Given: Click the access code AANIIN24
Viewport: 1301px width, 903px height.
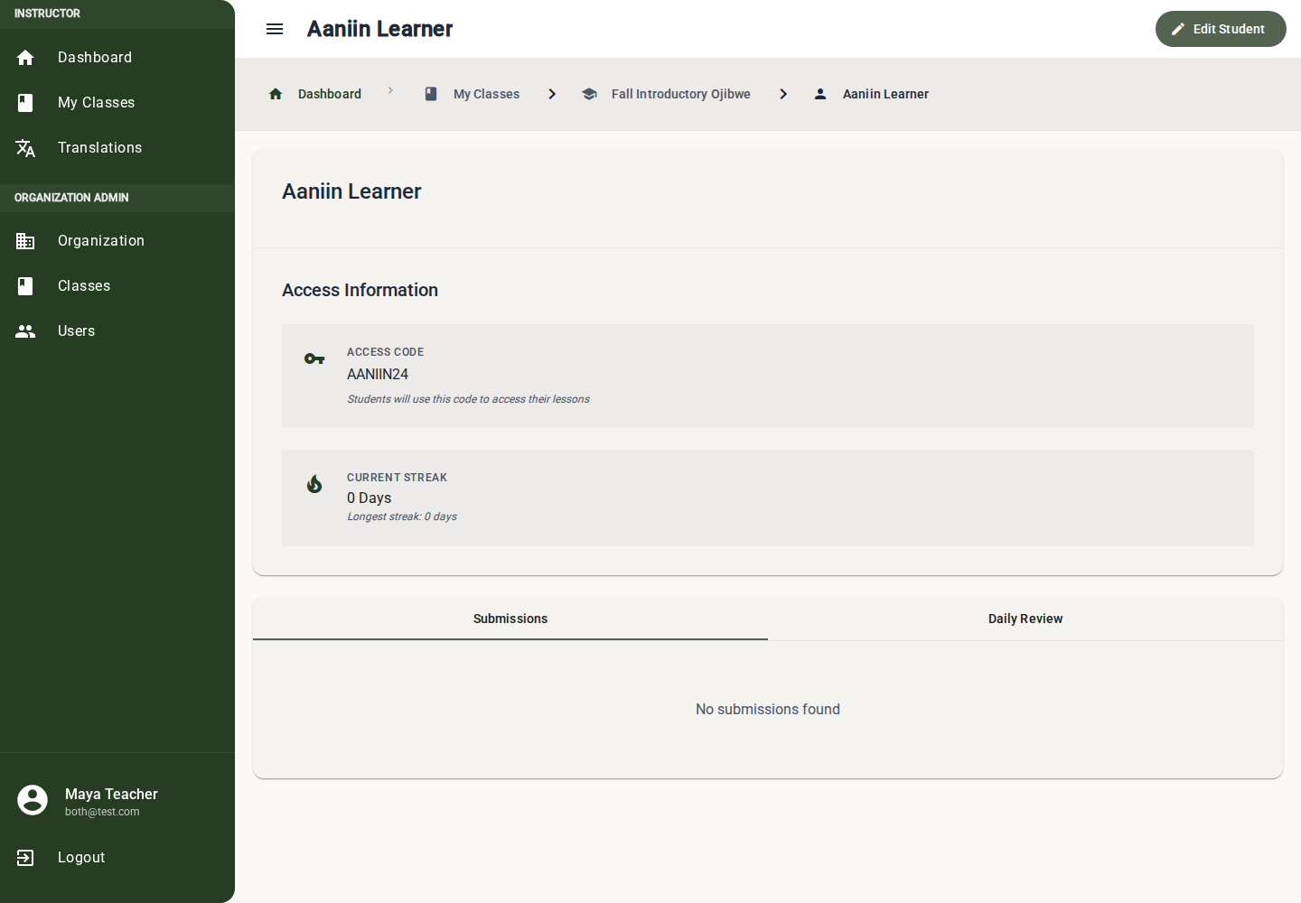Looking at the screenshot, I should pyautogui.click(x=378, y=374).
